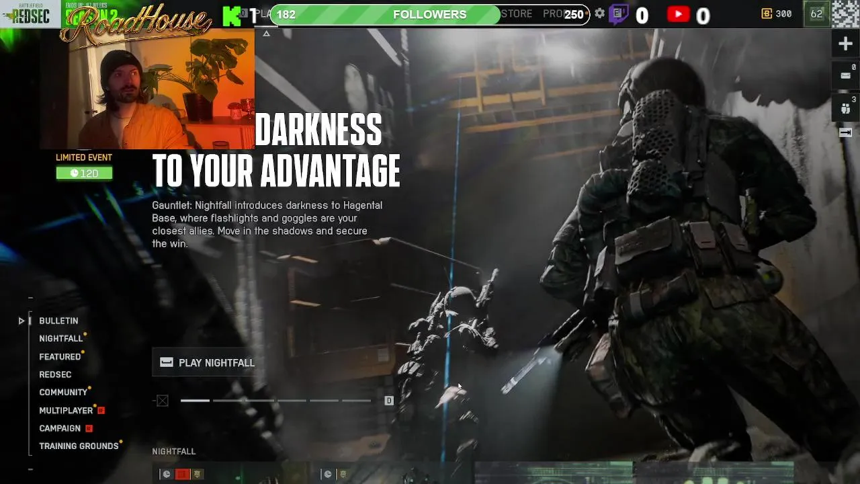Click the currency balance showing 300
Screen dimensions: 860x484
coord(776,13)
